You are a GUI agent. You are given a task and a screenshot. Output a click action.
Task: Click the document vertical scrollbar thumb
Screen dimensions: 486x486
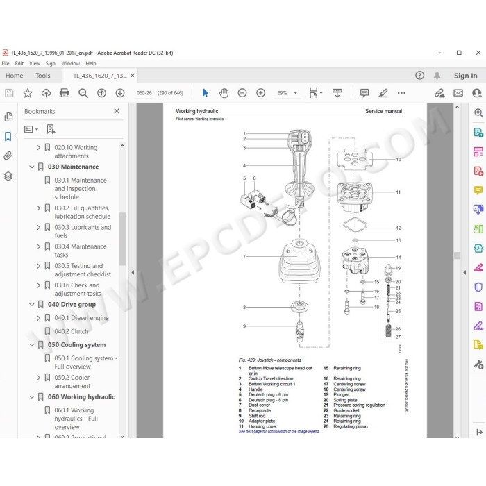click(x=457, y=255)
